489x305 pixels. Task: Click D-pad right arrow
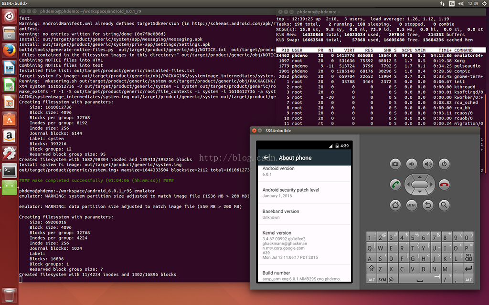[432, 184]
